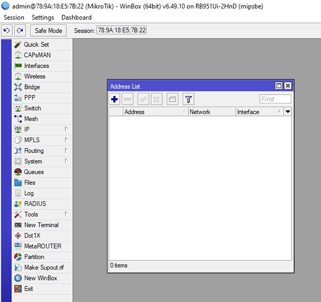321x302 pixels.
Task: Sort by Interface column header
Action: (260, 112)
